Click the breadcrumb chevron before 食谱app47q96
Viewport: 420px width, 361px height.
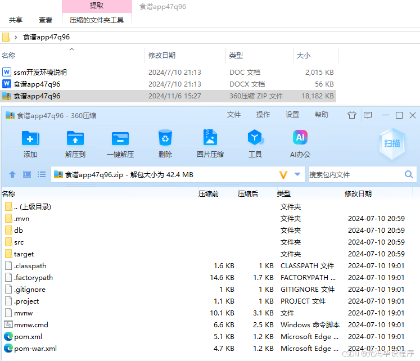pos(16,37)
